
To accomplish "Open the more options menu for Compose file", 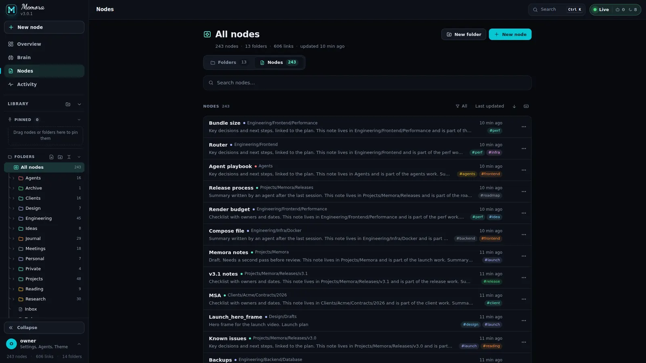I will coord(524,235).
